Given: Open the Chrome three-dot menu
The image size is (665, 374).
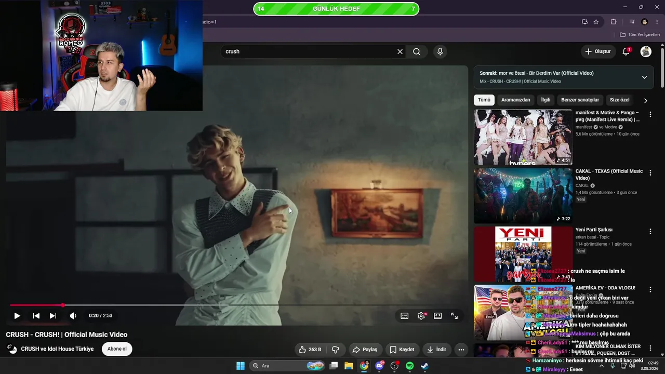Looking at the screenshot, I should click(x=657, y=22).
